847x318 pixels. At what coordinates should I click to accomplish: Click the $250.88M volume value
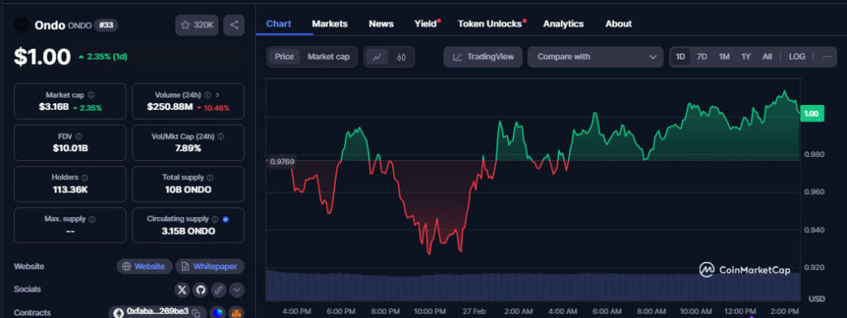tap(170, 107)
